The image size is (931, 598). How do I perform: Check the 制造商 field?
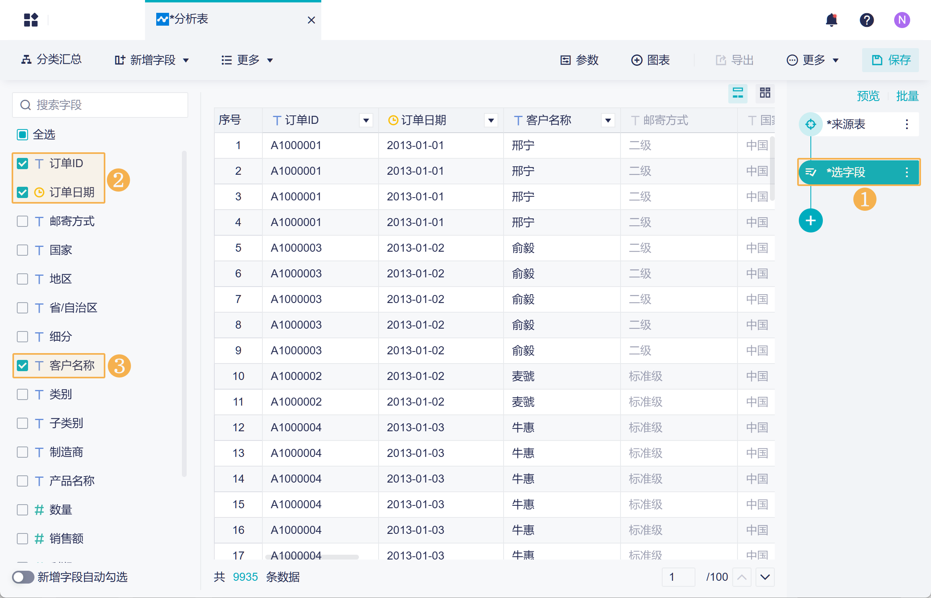click(x=22, y=452)
